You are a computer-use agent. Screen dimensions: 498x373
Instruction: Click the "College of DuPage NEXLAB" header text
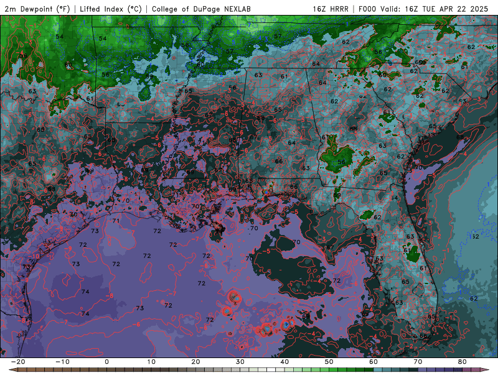pyautogui.click(x=201, y=9)
